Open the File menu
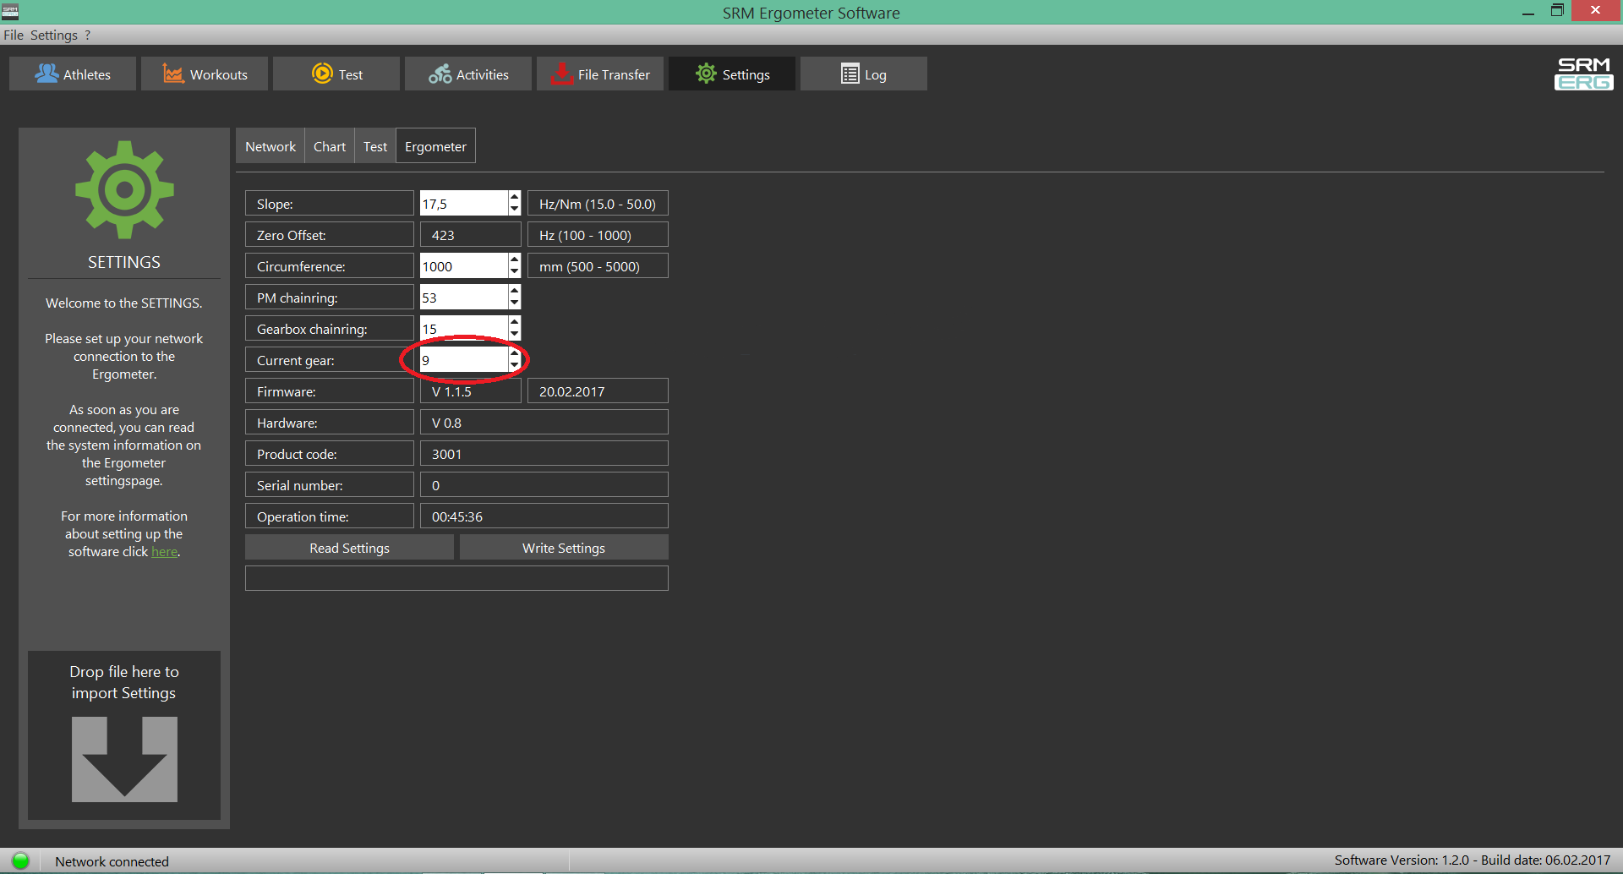Image resolution: width=1623 pixels, height=874 pixels. coord(13,35)
